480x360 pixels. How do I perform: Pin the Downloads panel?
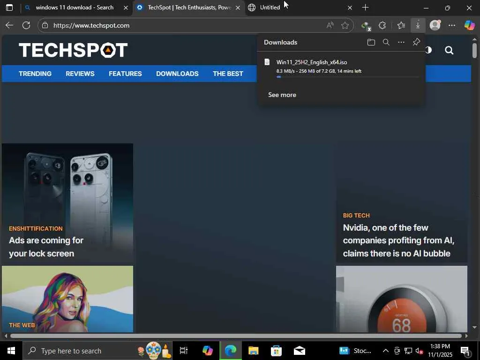(416, 42)
